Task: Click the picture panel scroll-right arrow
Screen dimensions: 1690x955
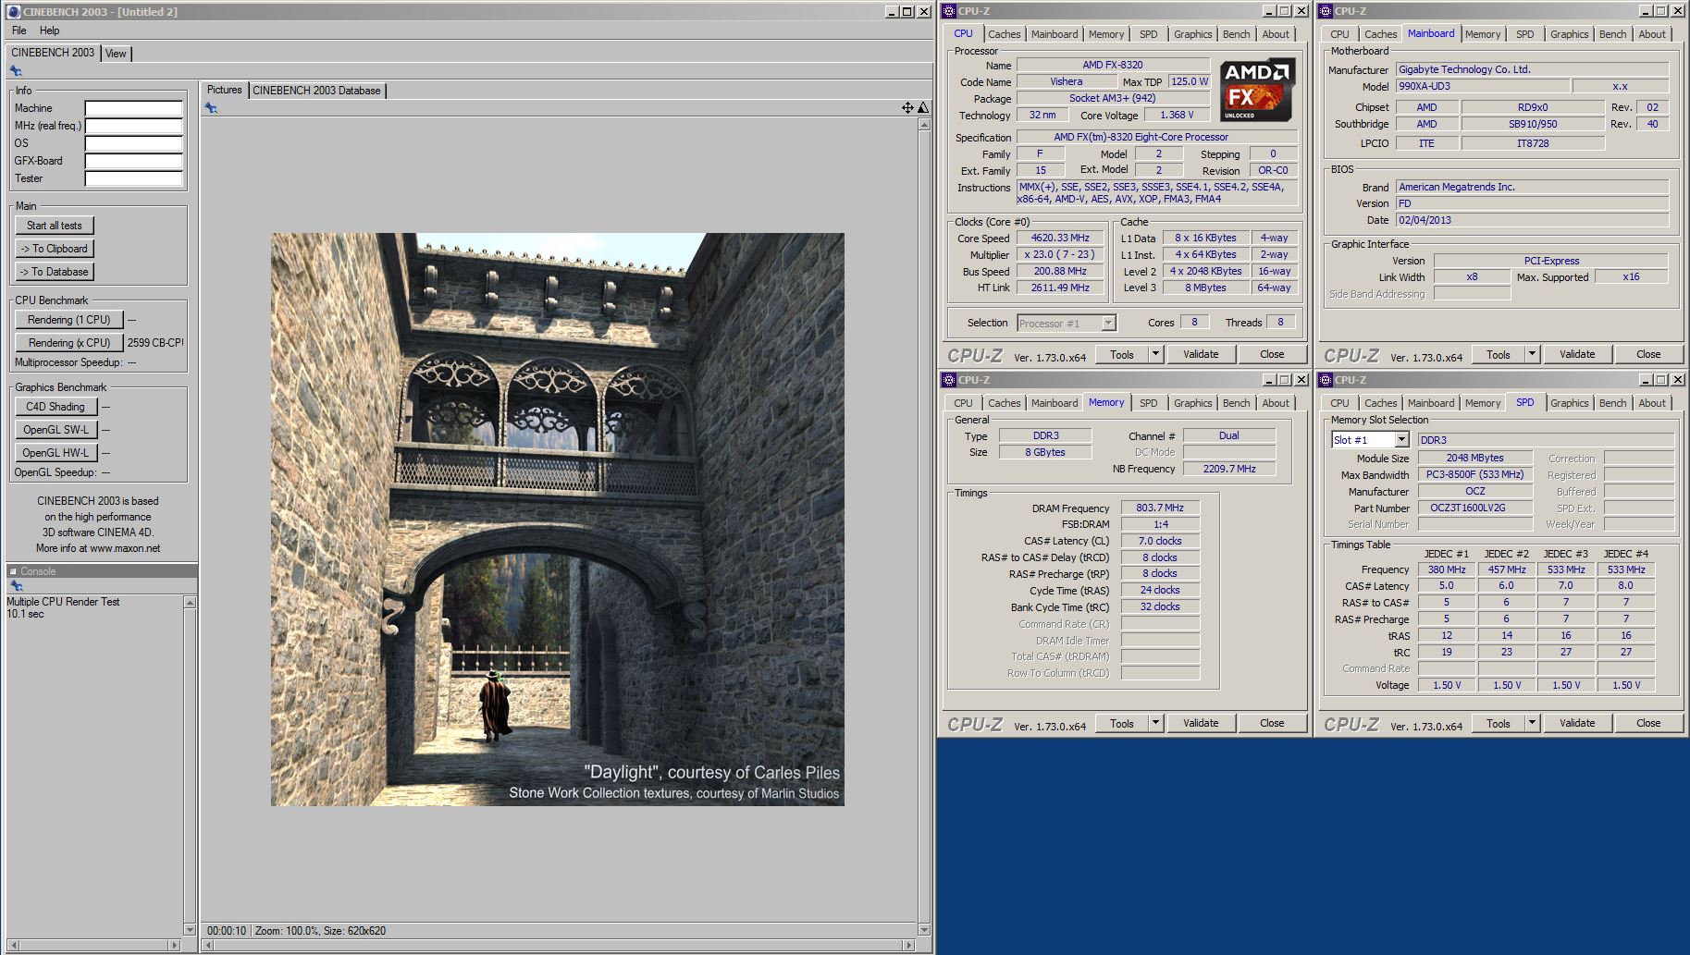Action: point(910,945)
